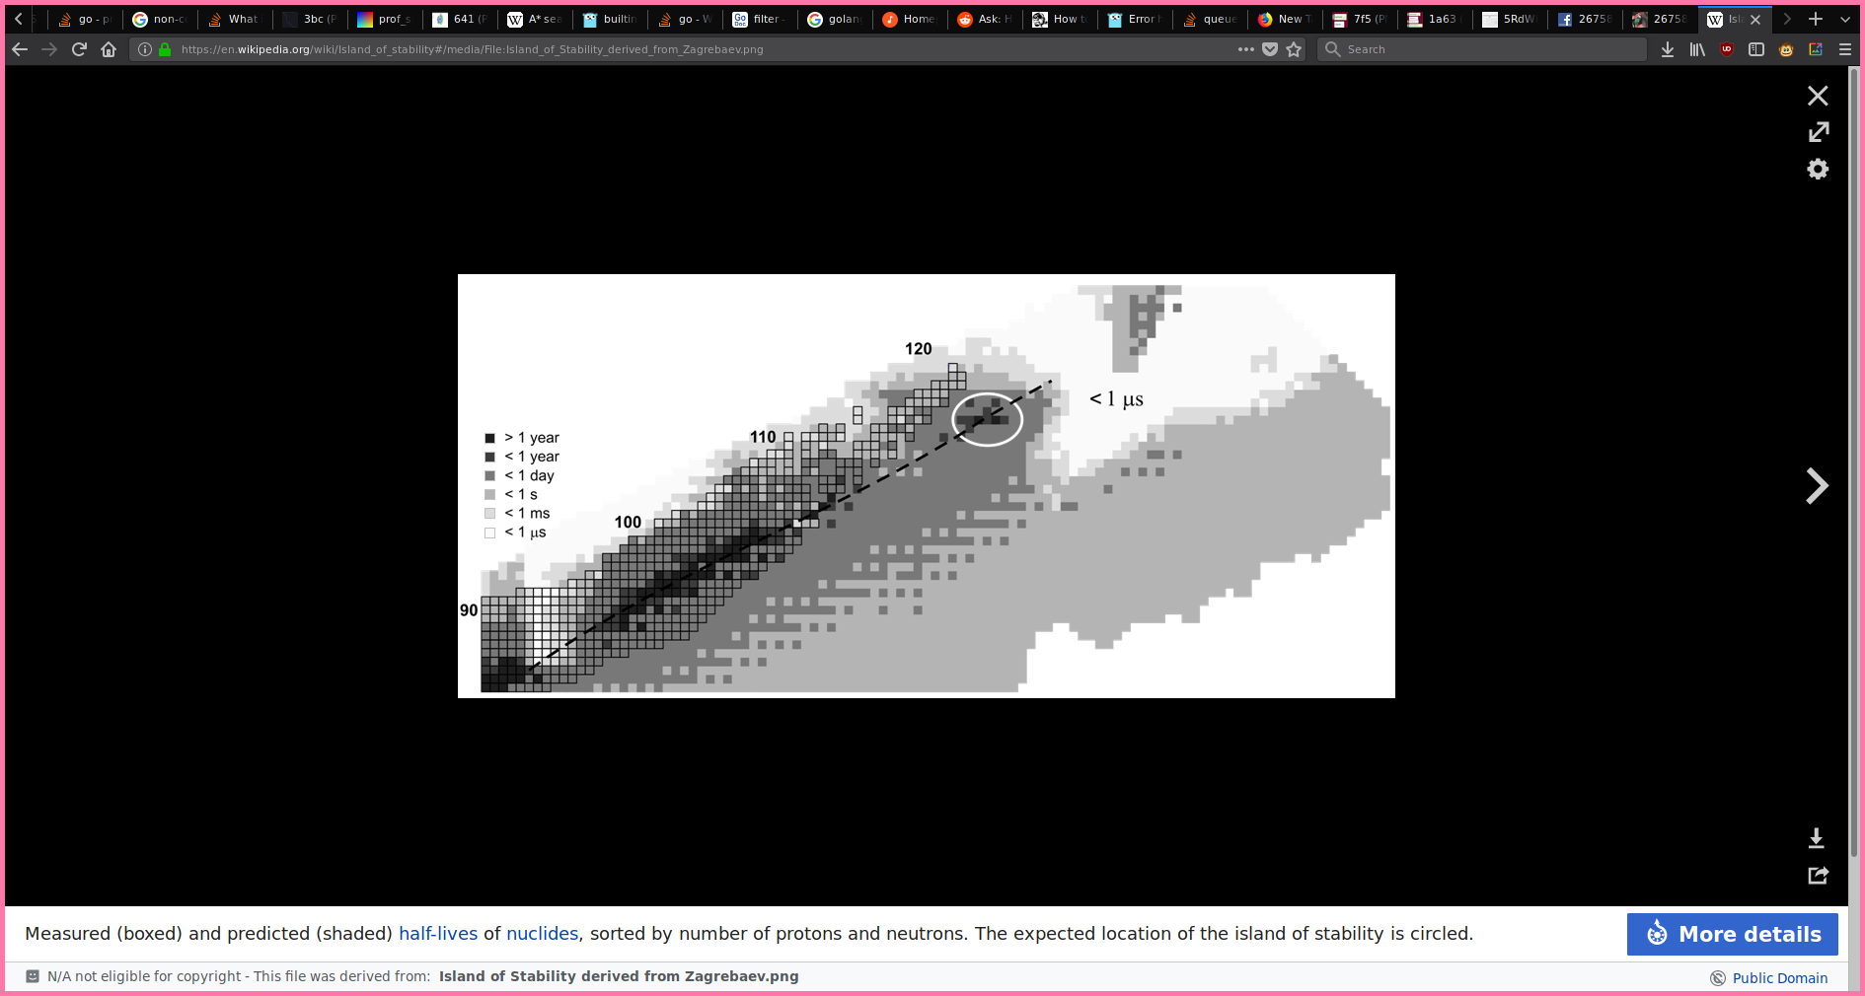Viewport: 1865px width, 996px height.
Task: Toggle Firefox sidebar view
Action: (x=1756, y=49)
